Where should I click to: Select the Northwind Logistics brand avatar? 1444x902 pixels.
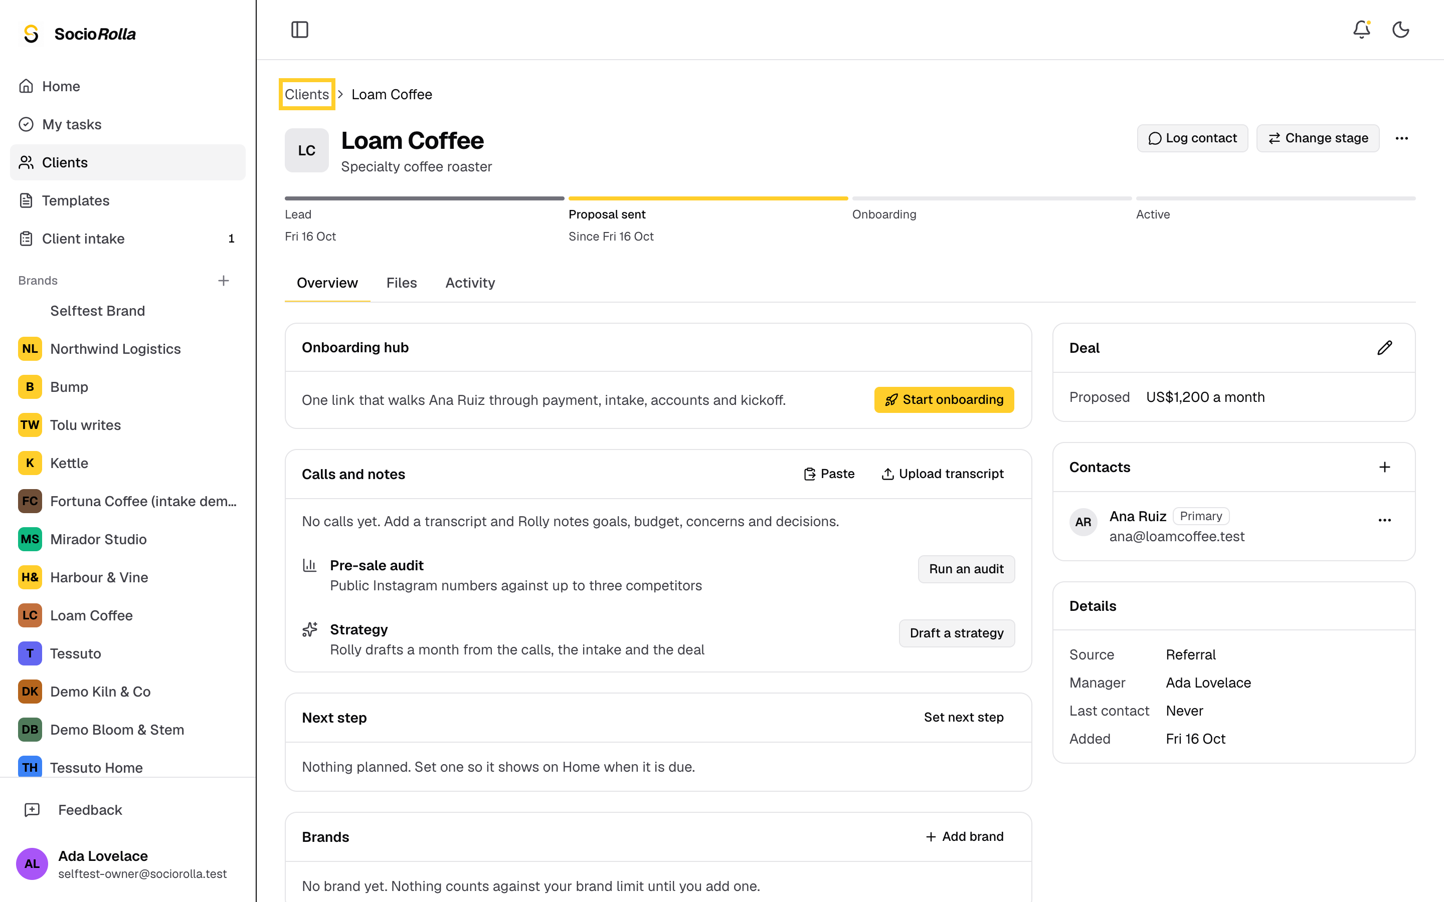click(x=30, y=349)
